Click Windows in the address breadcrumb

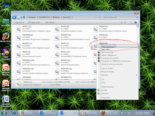(56, 17)
